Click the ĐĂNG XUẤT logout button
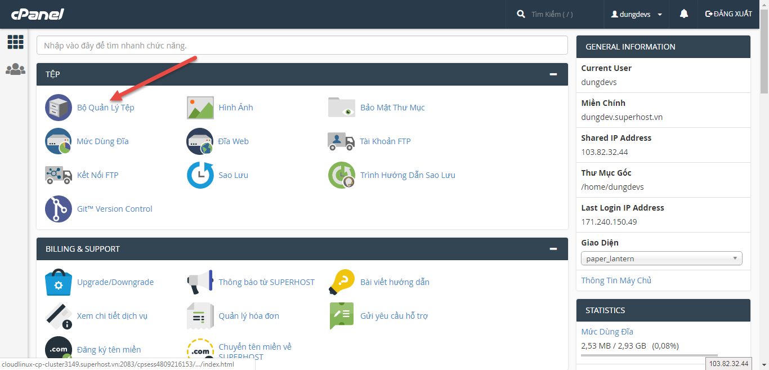Viewport: 769px width, 370px height. [728, 14]
